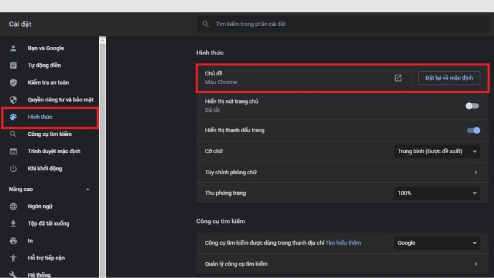Collapse the Nâng cao section
The height and width of the screenshot is (278, 494).
tap(87, 189)
